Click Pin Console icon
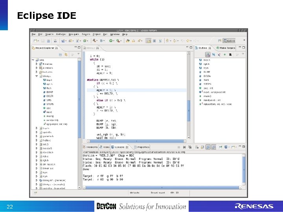283x212 pixels. (221, 147)
